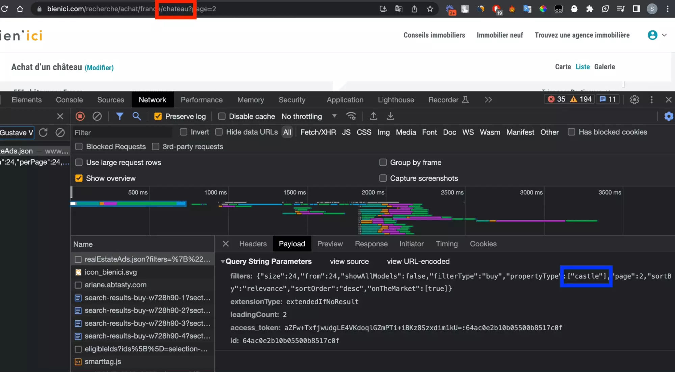Click the export HAR download icon
This screenshot has width=675, height=372.
pyautogui.click(x=390, y=116)
